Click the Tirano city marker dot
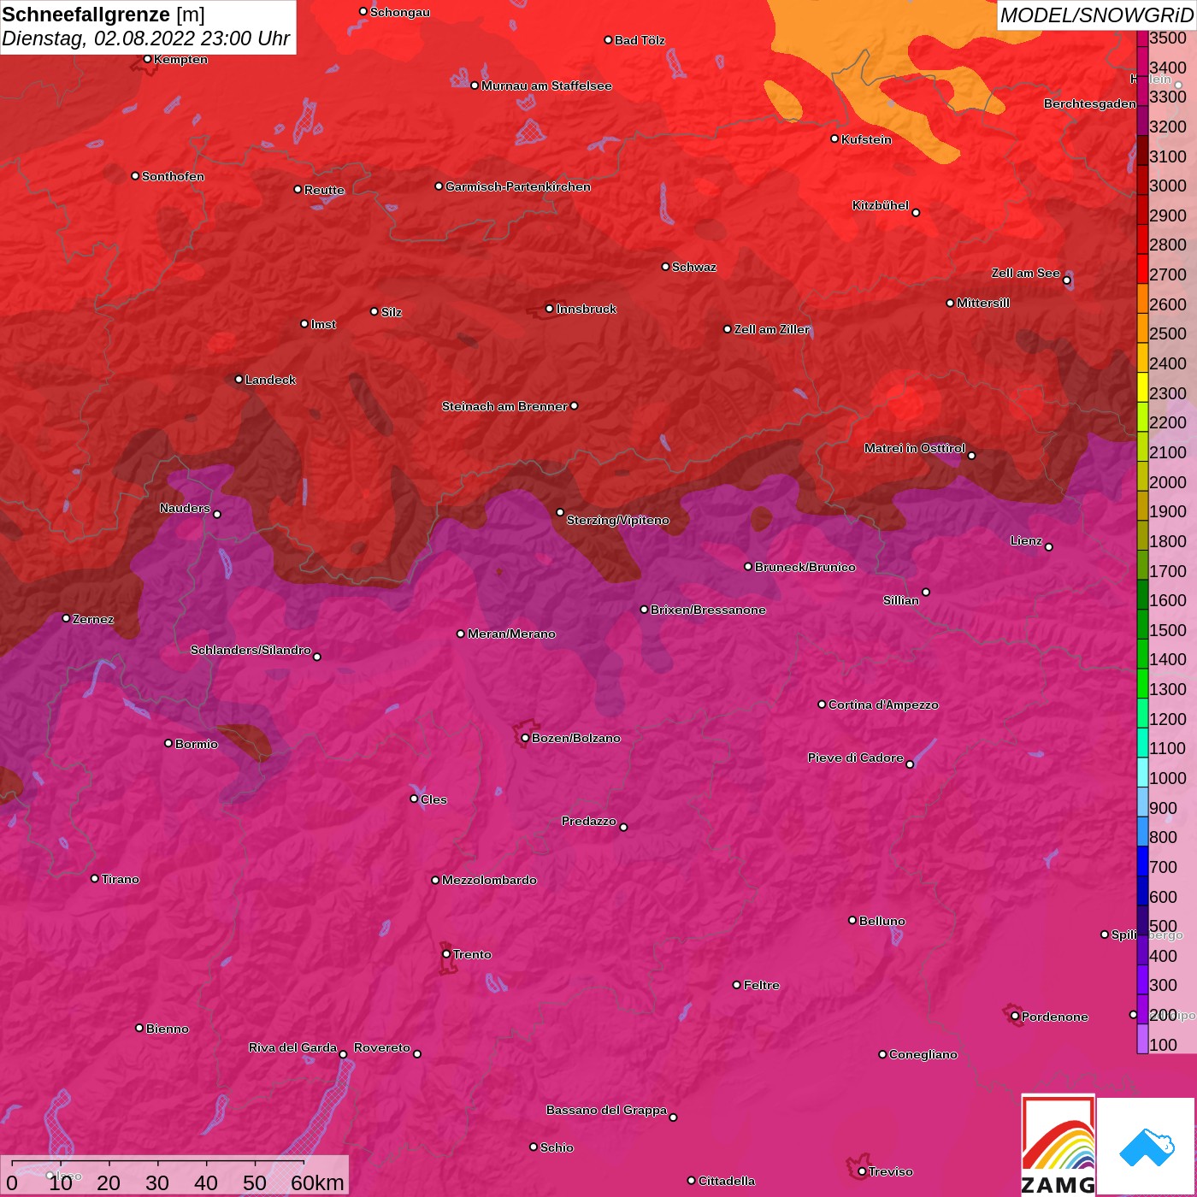This screenshot has height=1197, width=1197. tap(95, 879)
